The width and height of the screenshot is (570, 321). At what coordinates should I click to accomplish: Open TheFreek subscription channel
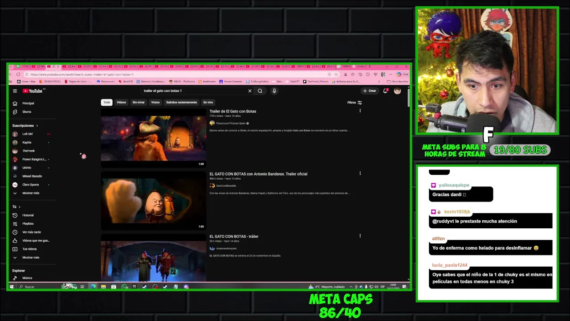[28, 151]
